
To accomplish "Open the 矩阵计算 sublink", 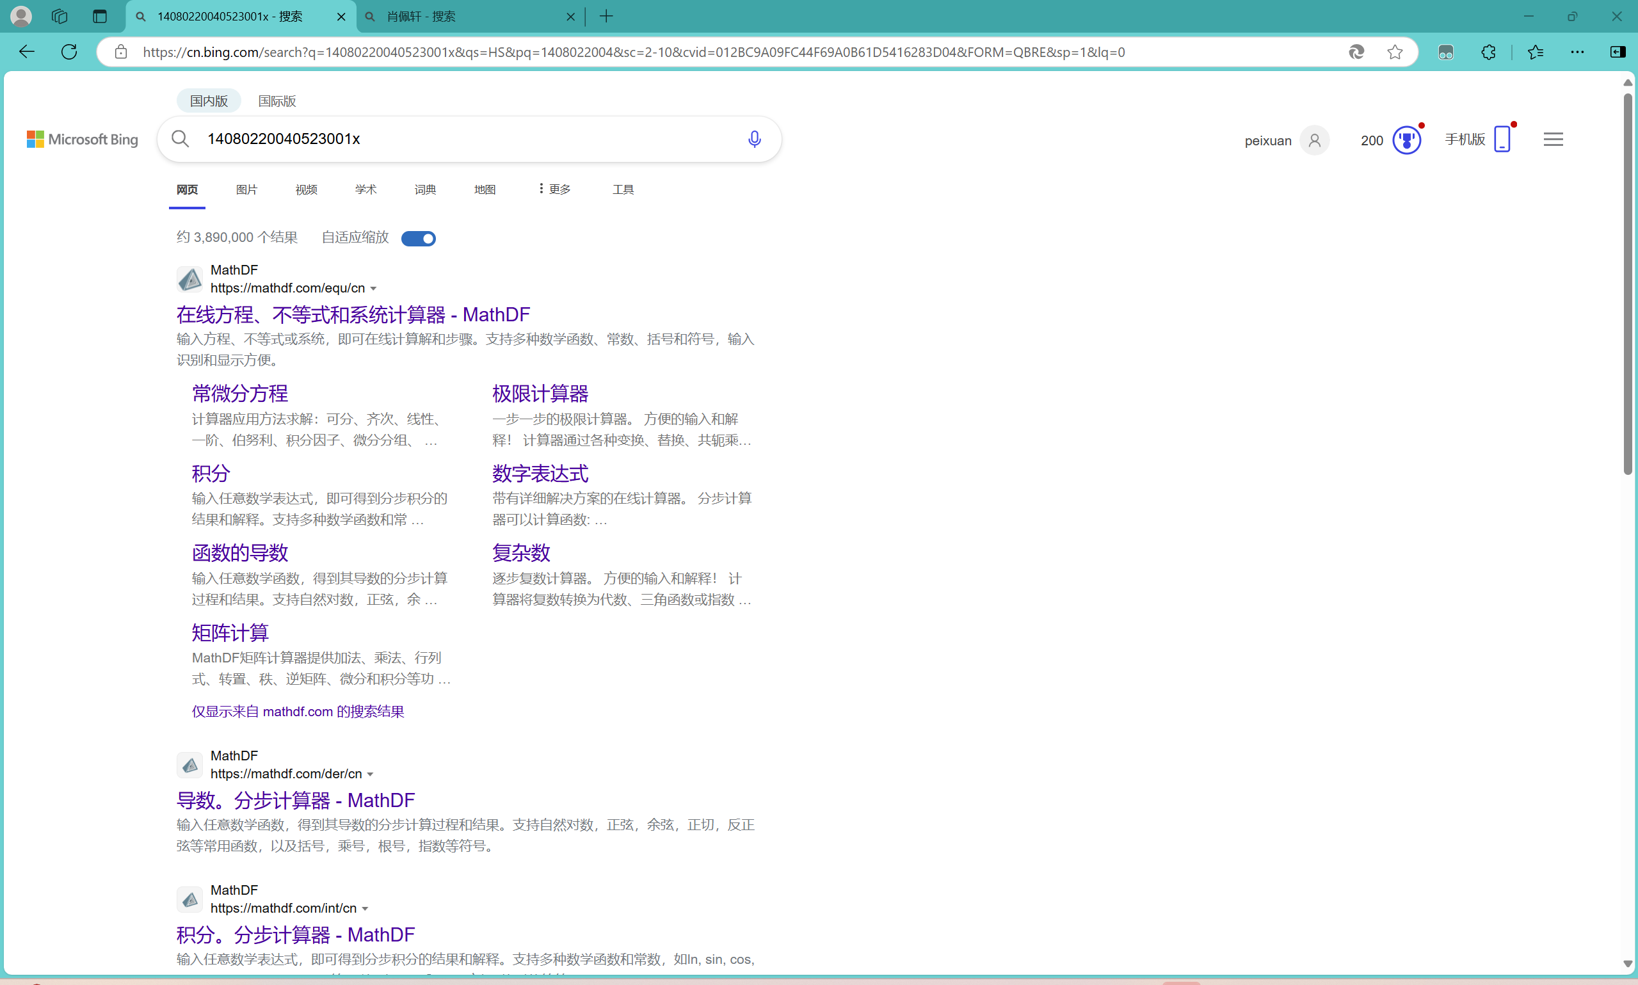I will 230,632.
